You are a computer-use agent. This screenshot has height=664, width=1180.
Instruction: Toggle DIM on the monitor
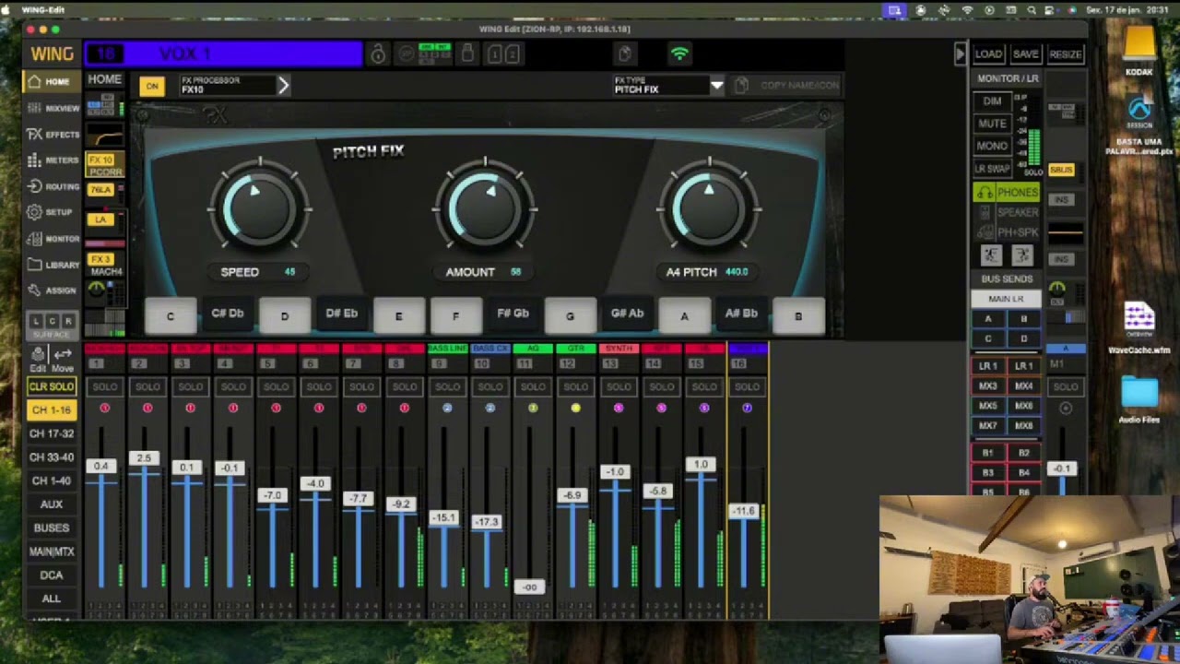tap(992, 101)
